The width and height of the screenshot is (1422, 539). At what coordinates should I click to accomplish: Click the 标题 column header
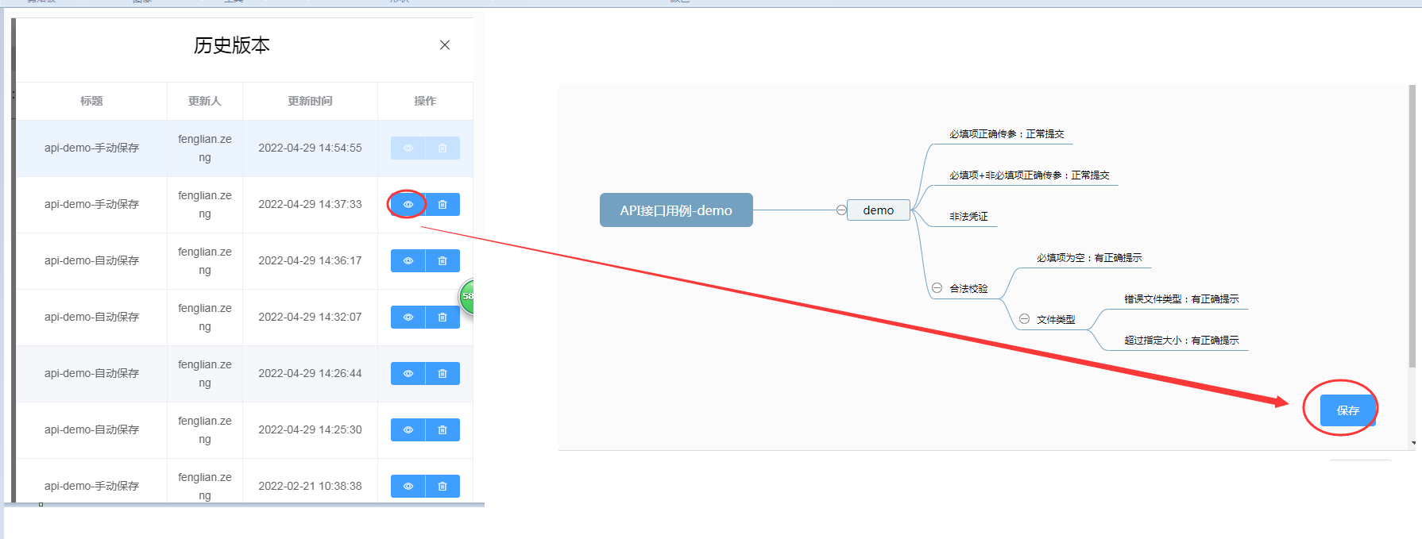91,101
